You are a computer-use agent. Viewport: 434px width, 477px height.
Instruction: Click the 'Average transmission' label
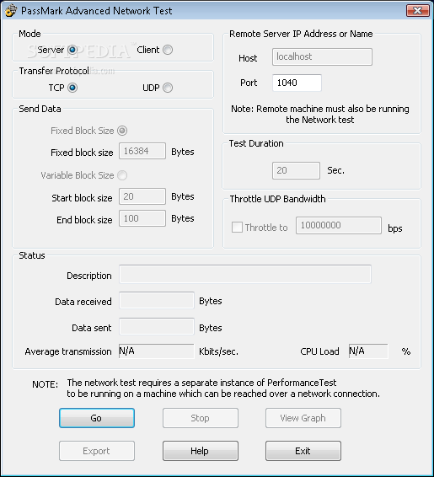click(68, 351)
